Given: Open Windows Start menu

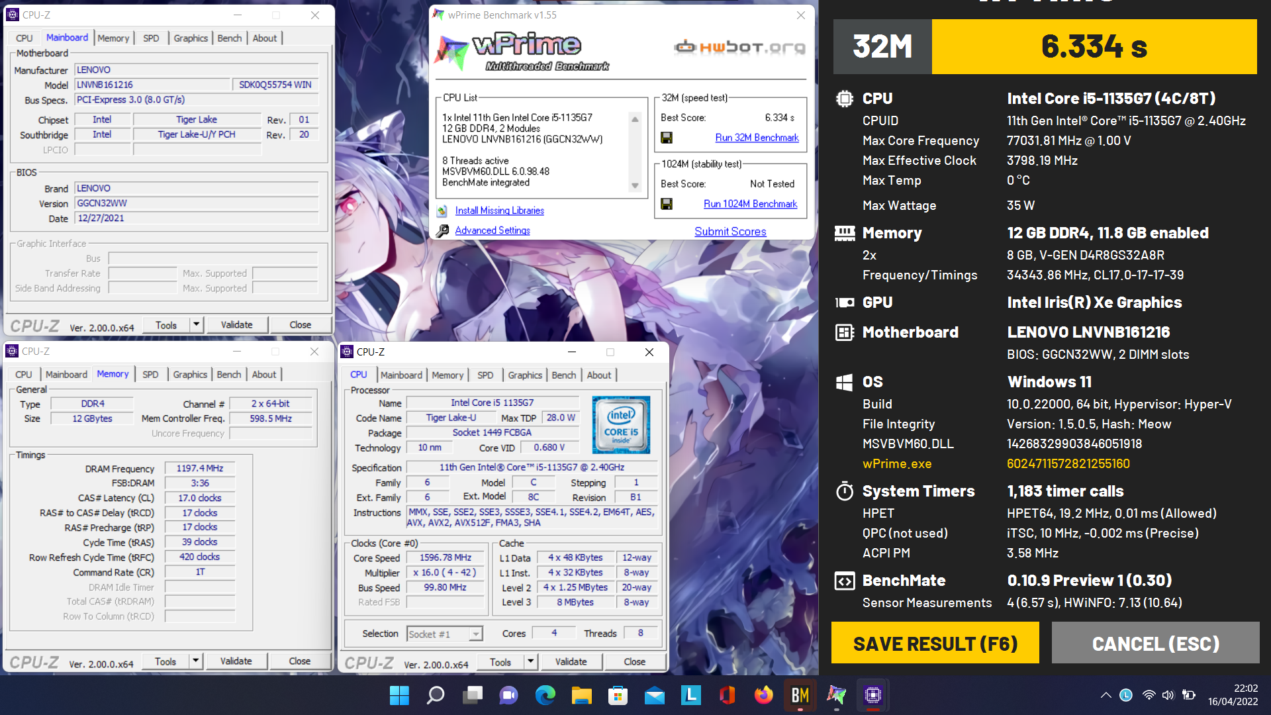Looking at the screenshot, I should coord(399,695).
